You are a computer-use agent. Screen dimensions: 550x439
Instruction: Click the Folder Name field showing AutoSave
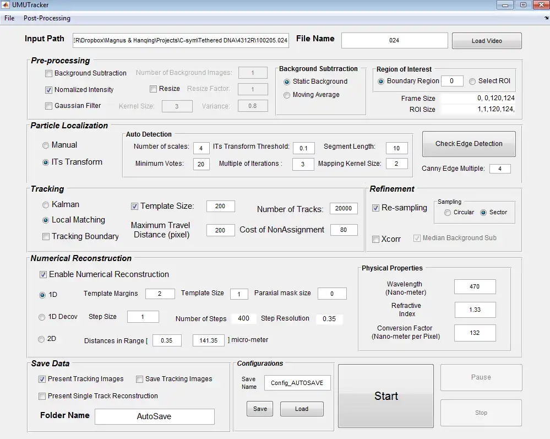point(154,416)
